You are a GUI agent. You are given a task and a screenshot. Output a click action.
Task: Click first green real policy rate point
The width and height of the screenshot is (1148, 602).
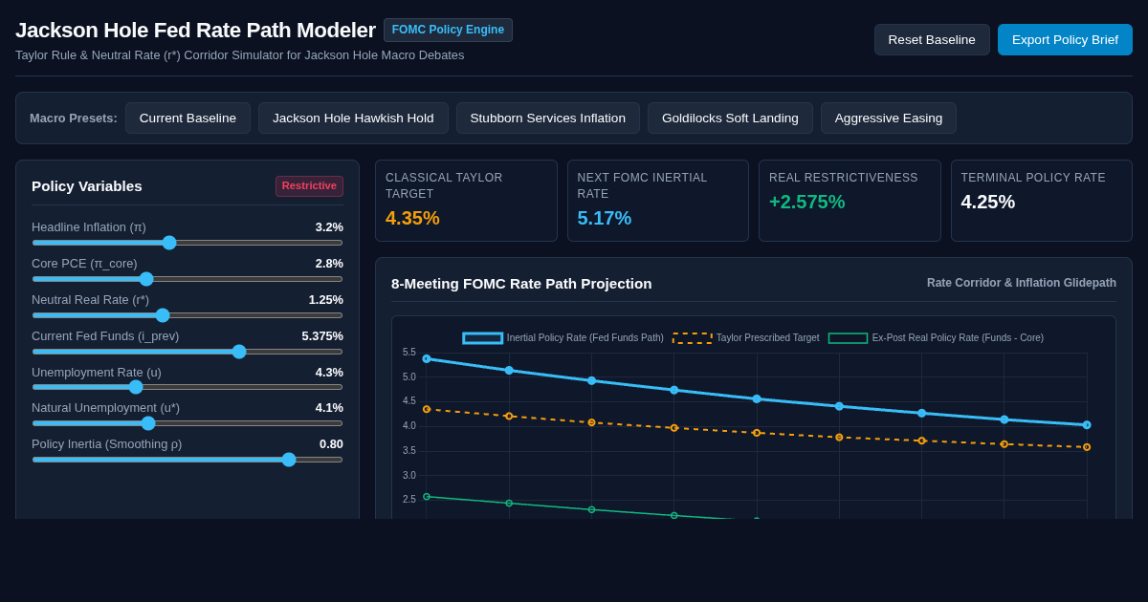point(427,497)
